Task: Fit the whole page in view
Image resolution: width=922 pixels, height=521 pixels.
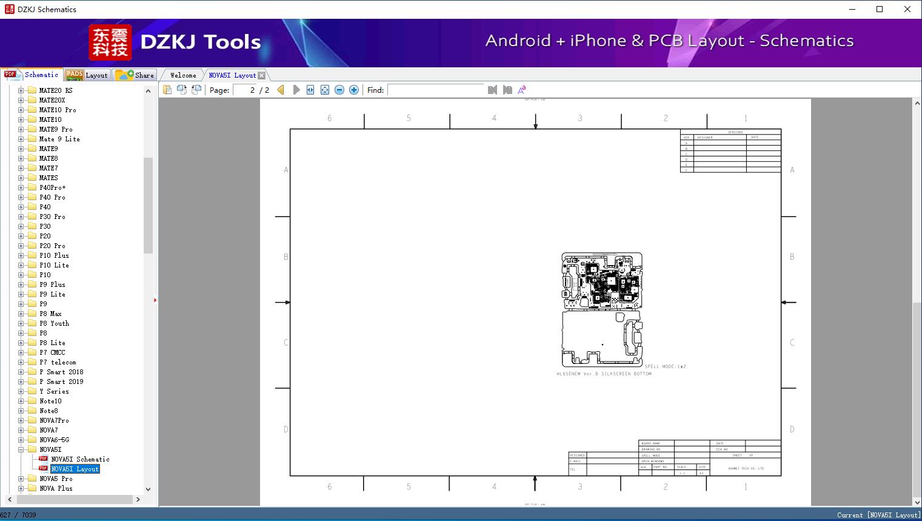Action: tap(325, 90)
